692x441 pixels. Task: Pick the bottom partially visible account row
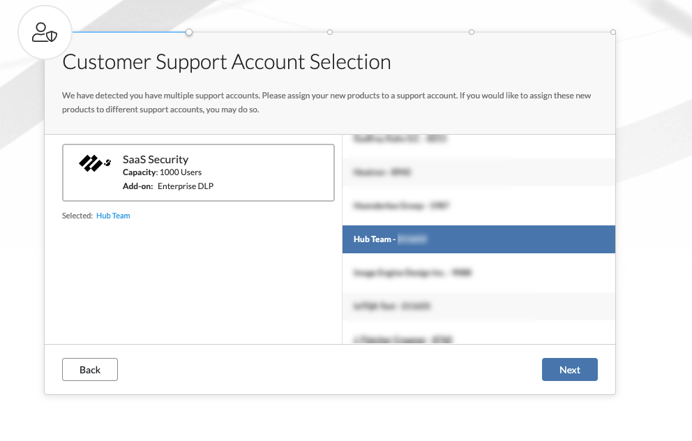479,338
